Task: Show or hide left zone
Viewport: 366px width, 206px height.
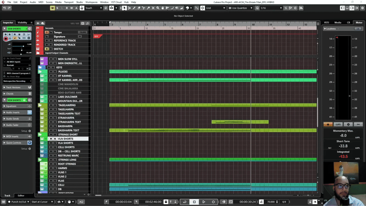Action: click(x=342, y=8)
